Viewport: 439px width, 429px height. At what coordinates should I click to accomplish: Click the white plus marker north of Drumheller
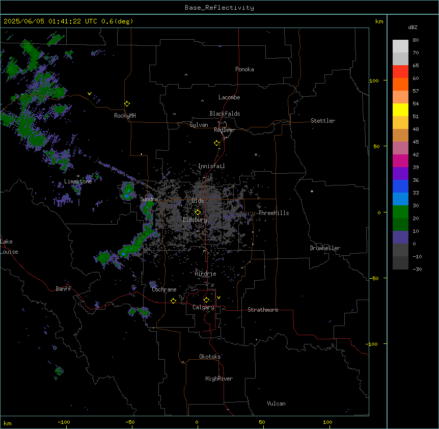pyautogui.click(x=312, y=191)
